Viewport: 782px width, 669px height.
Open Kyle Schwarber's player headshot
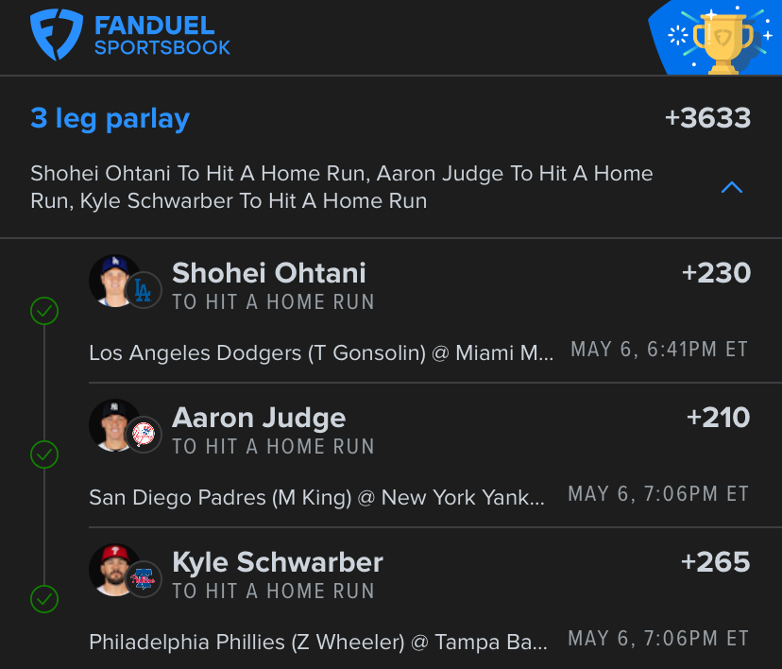(x=113, y=570)
